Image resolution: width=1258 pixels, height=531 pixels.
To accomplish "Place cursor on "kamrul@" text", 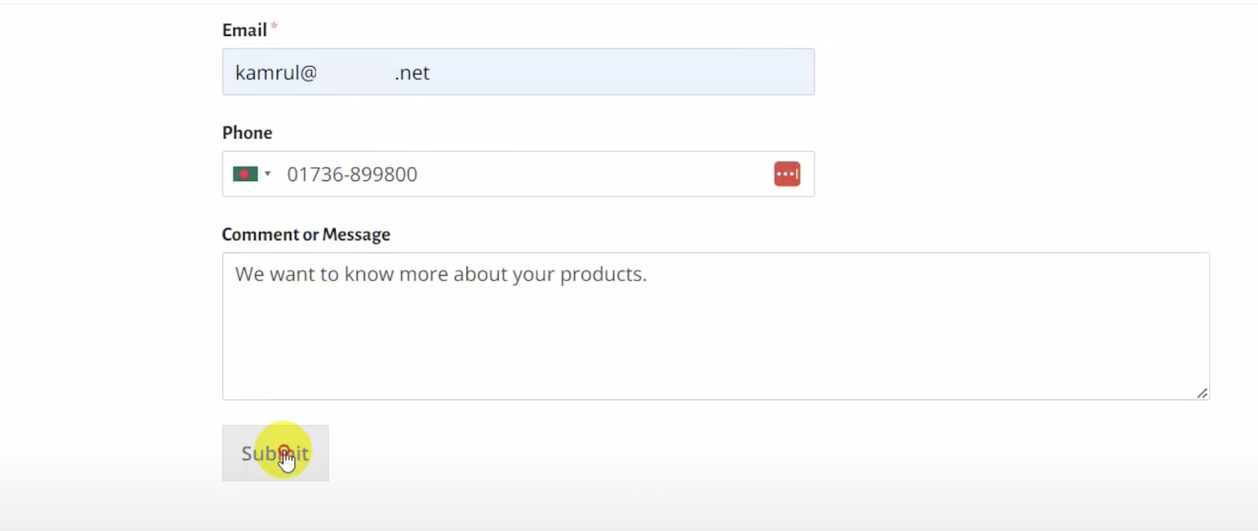I will pos(276,73).
